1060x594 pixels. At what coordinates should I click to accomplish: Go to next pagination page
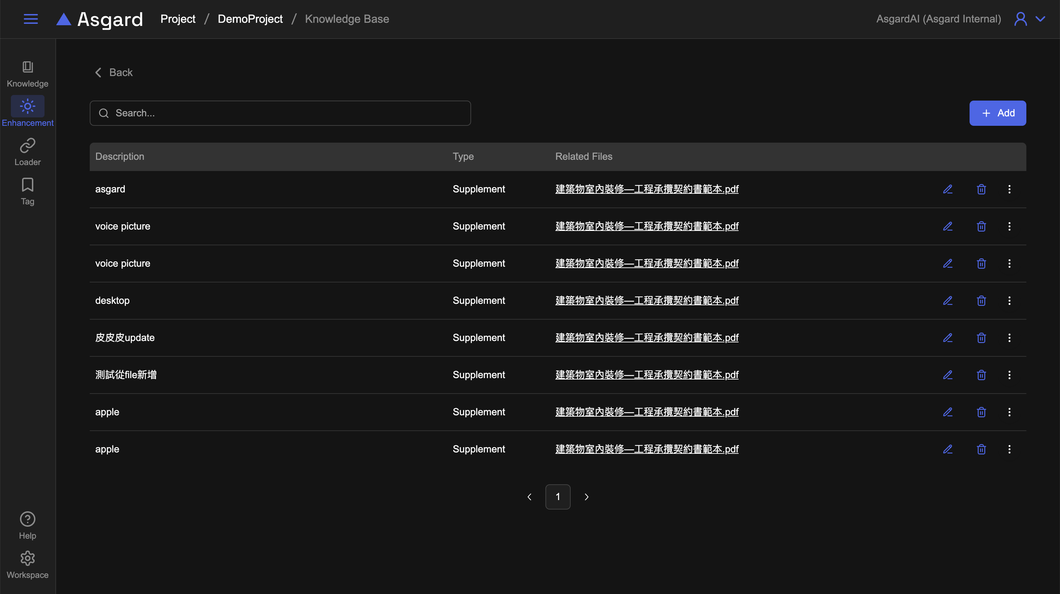(586, 497)
